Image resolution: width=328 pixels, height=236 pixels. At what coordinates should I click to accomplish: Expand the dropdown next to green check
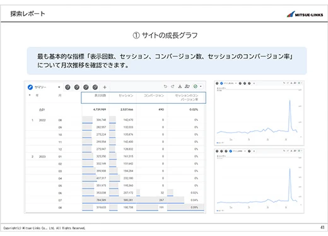[201, 86]
